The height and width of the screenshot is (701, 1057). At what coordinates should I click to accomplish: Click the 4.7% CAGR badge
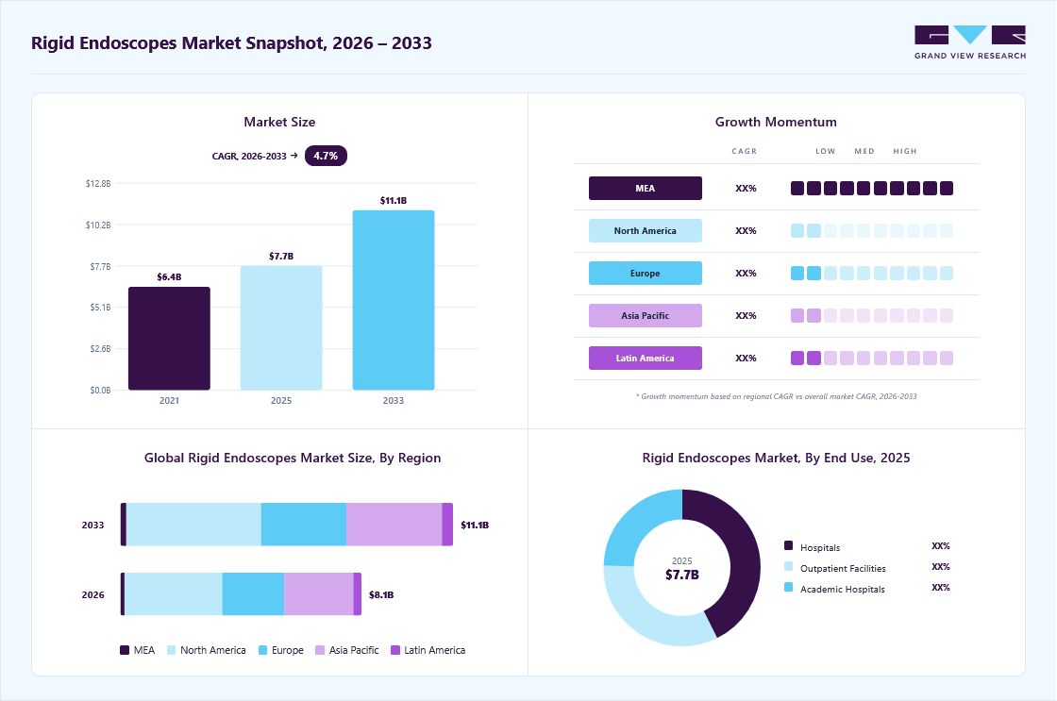coord(326,156)
